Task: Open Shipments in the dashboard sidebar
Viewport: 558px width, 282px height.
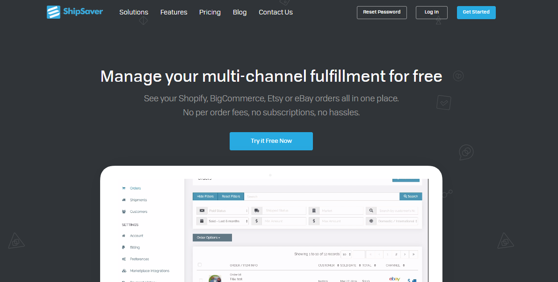Action: tap(138, 200)
